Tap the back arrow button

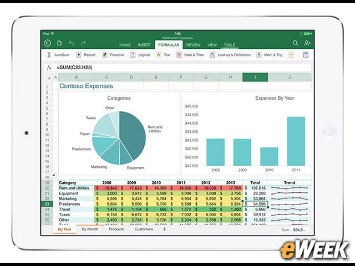pos(47,43)
